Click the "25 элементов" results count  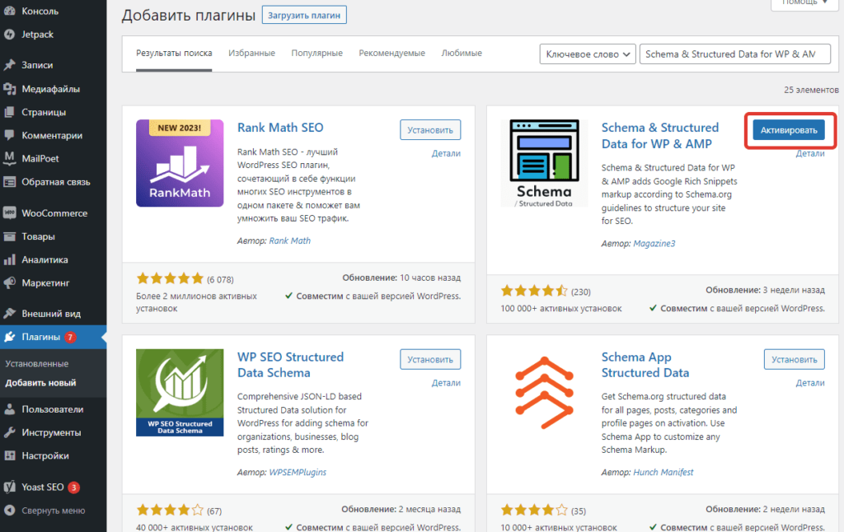click(x=811, y=90)
